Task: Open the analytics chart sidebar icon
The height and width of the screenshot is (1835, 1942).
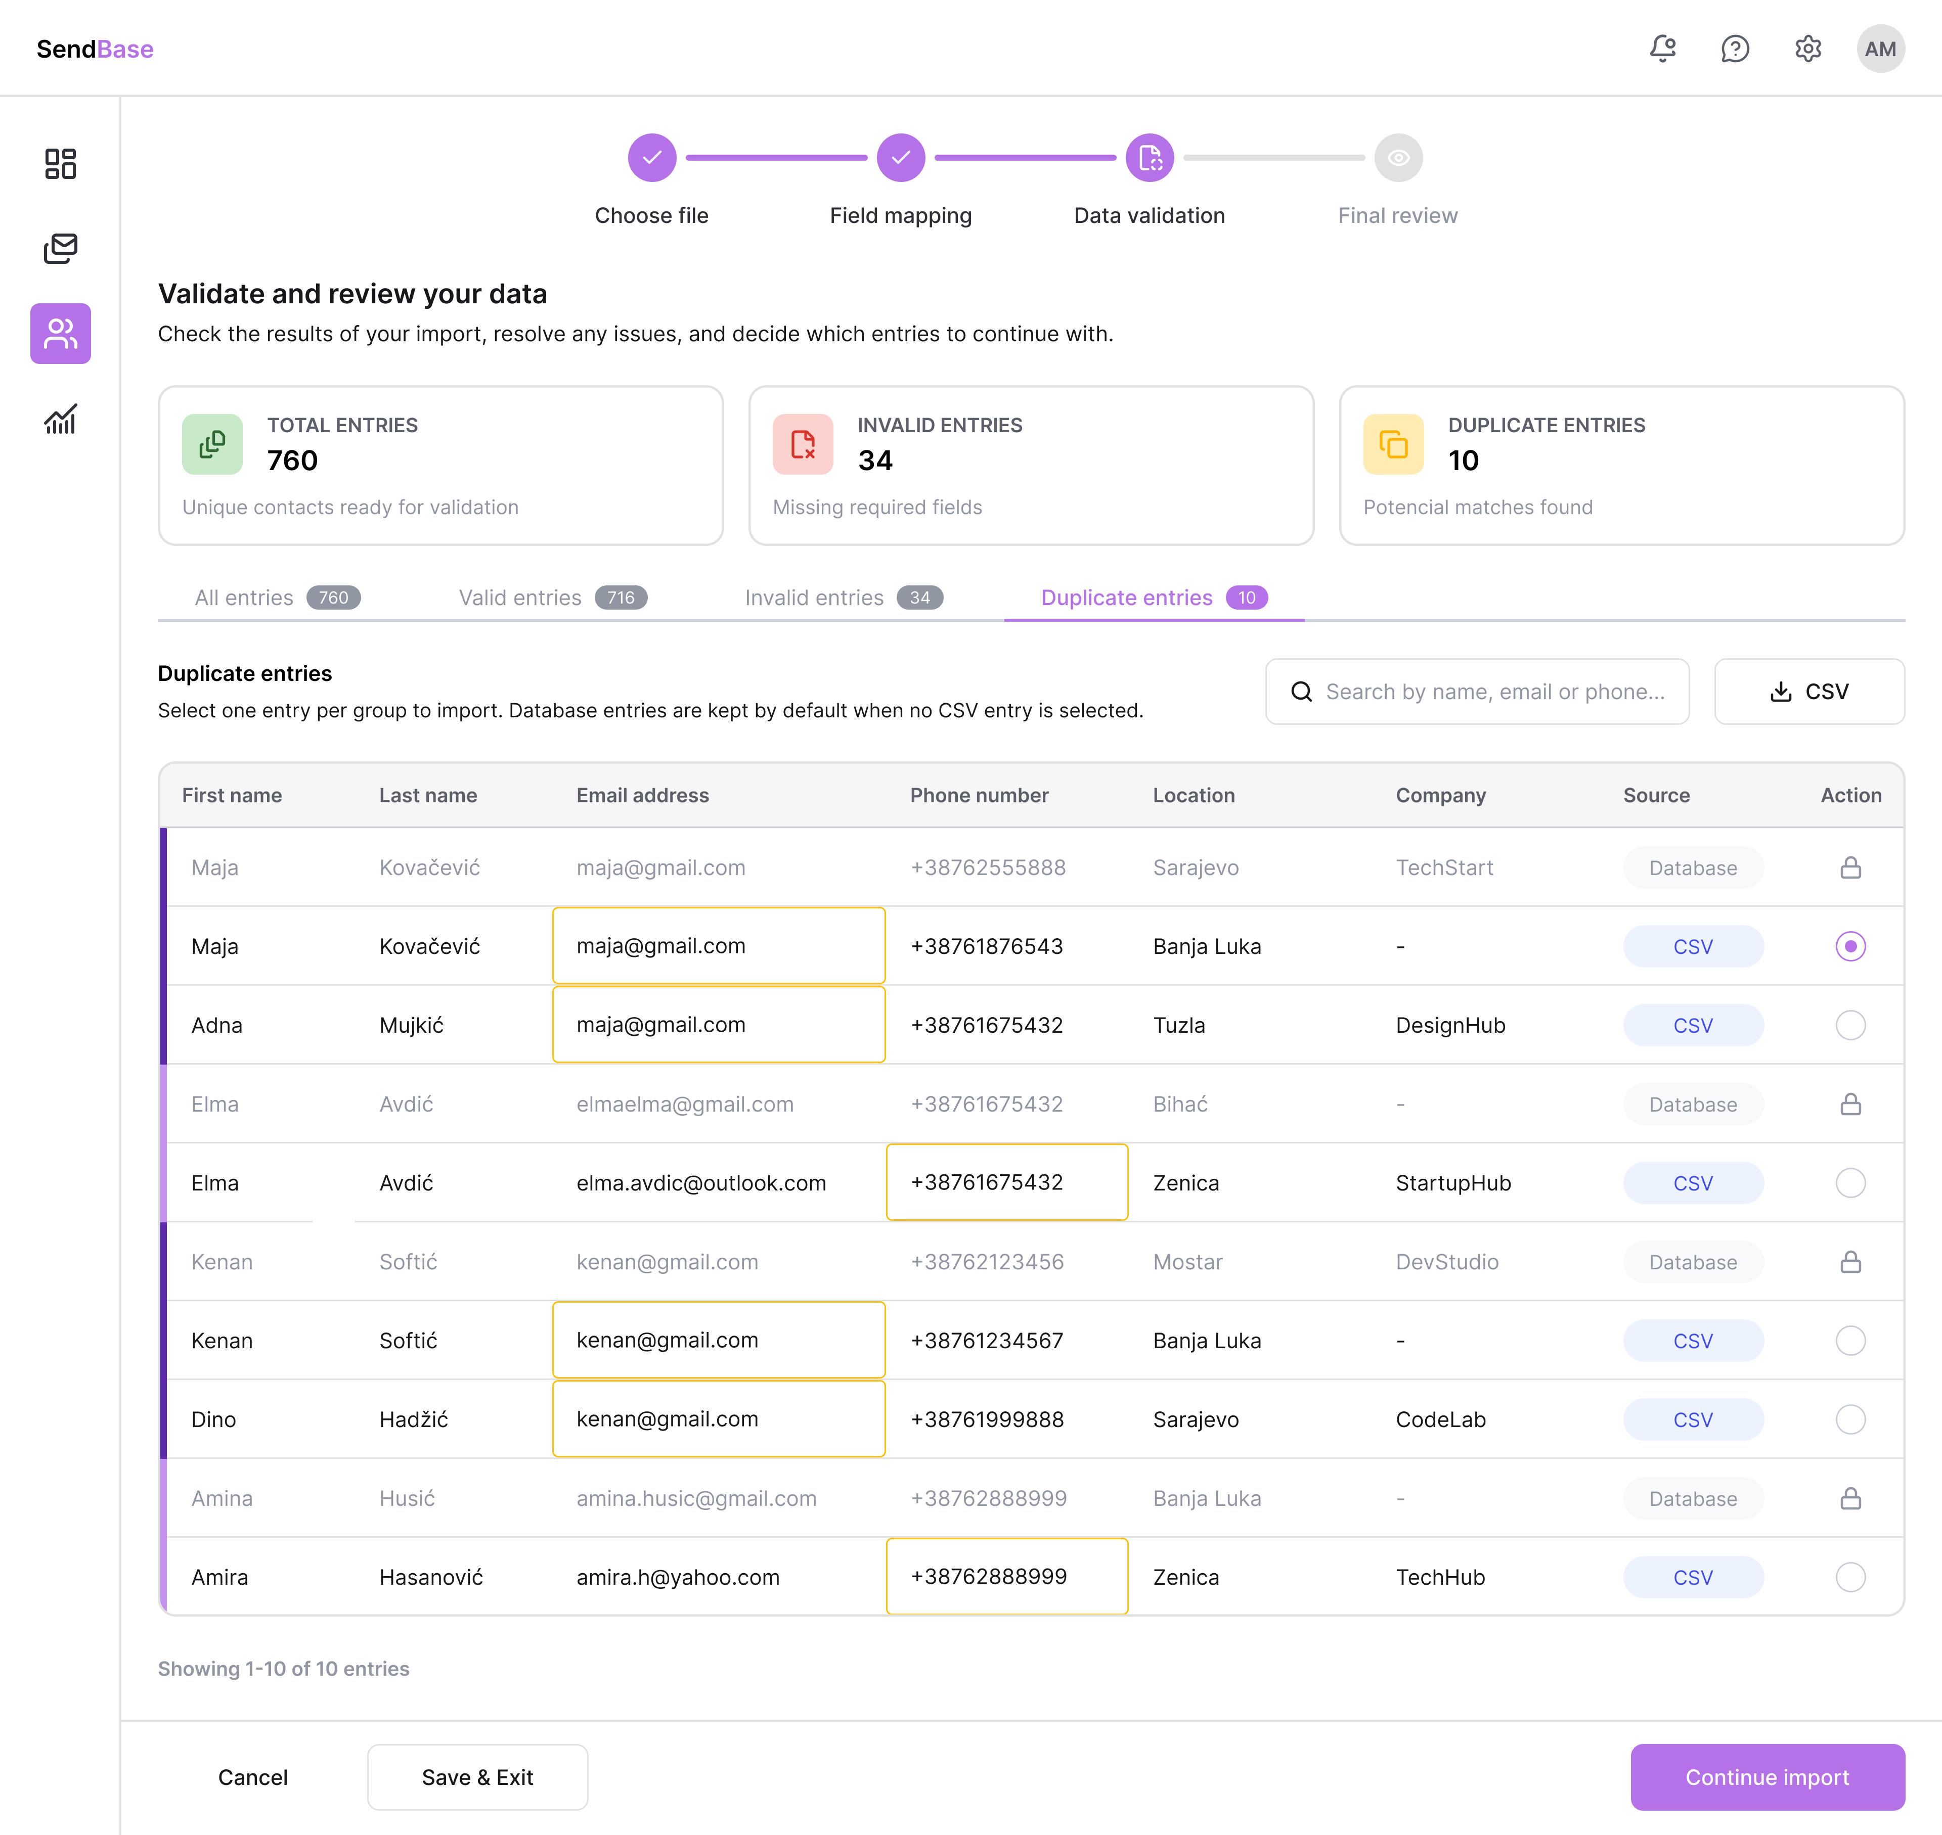Action: pyautogui.click(x=61, y=419)
